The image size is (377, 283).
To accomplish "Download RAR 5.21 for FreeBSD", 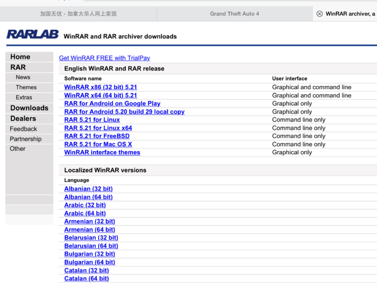I will click(x=97, y=136).
